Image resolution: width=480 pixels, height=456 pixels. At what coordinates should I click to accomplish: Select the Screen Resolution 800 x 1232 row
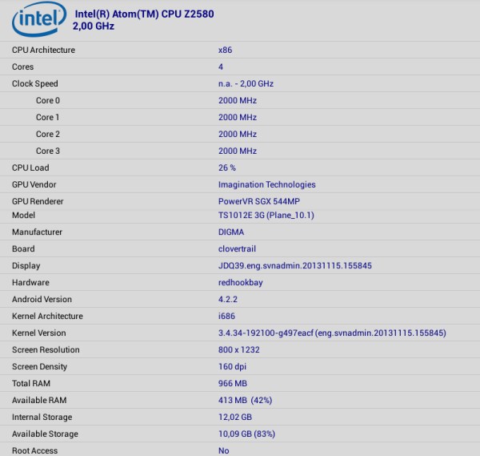pyautogui.click(x=240, y=349)
